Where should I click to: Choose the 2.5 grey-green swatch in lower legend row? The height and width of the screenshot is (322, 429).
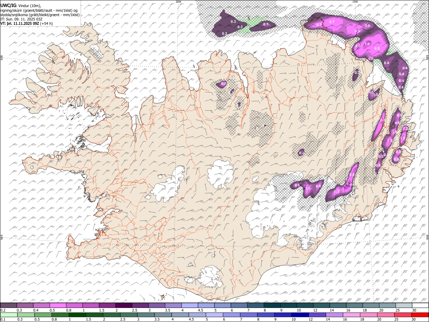128,315
